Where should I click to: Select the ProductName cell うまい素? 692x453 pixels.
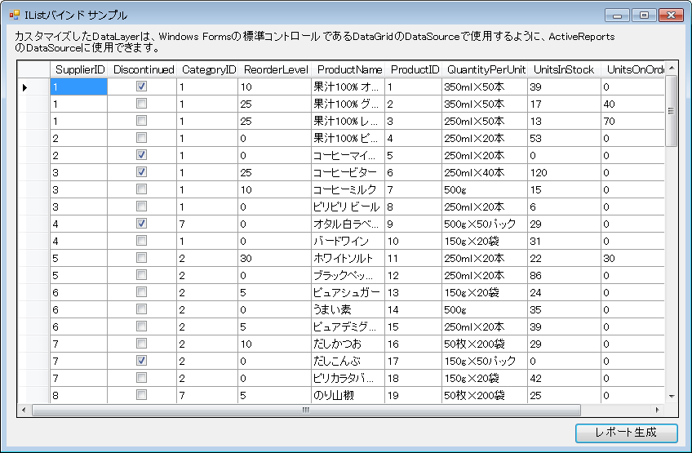[x=348, y=309]
